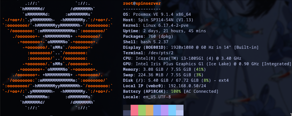The height and width of the screenshot is (116, 292).
Task: Click the "Display (BOE081D)" label
Action: (x=144, y=47)
